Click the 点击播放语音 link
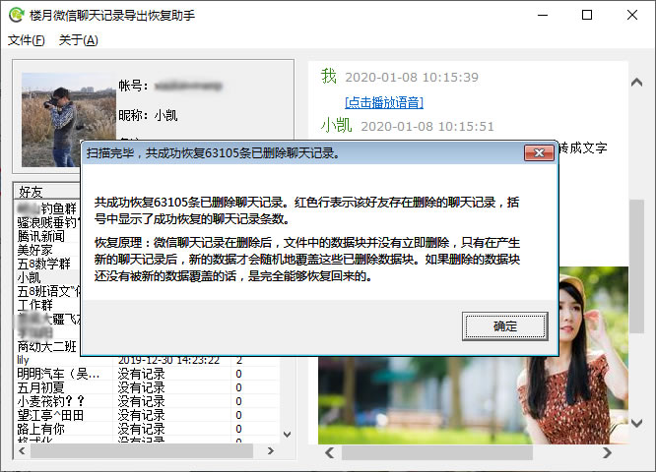Screen dimensions: 656x472 point(384,102)
